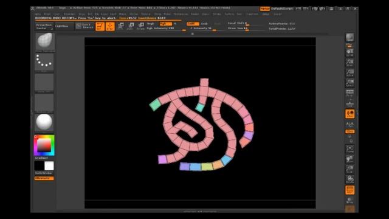Toggle the Zadd sculpt mode
The height and width of the screenshot is (219, 389).
point(193,24)
